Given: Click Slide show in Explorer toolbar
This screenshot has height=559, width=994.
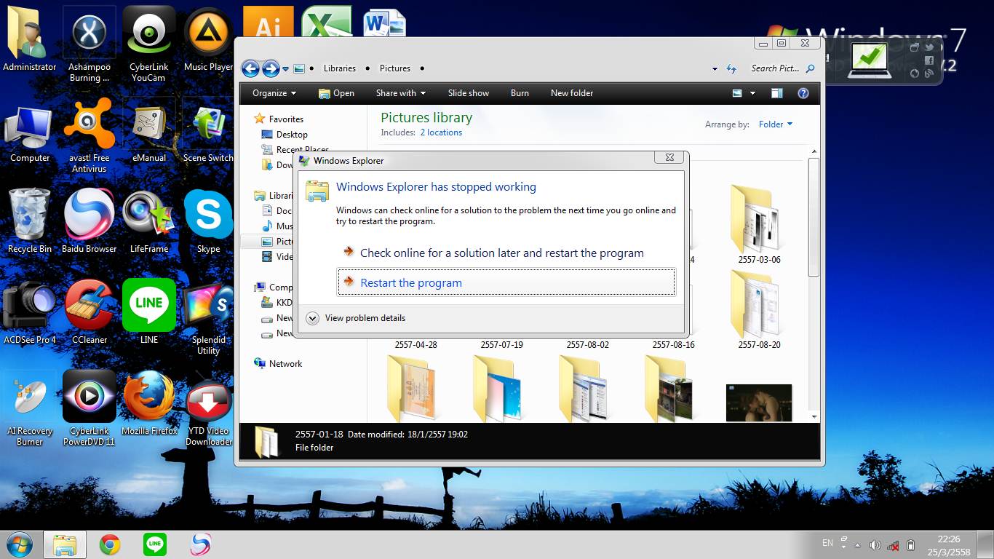Looking at the screenshot, I should [x=469, y=93].
